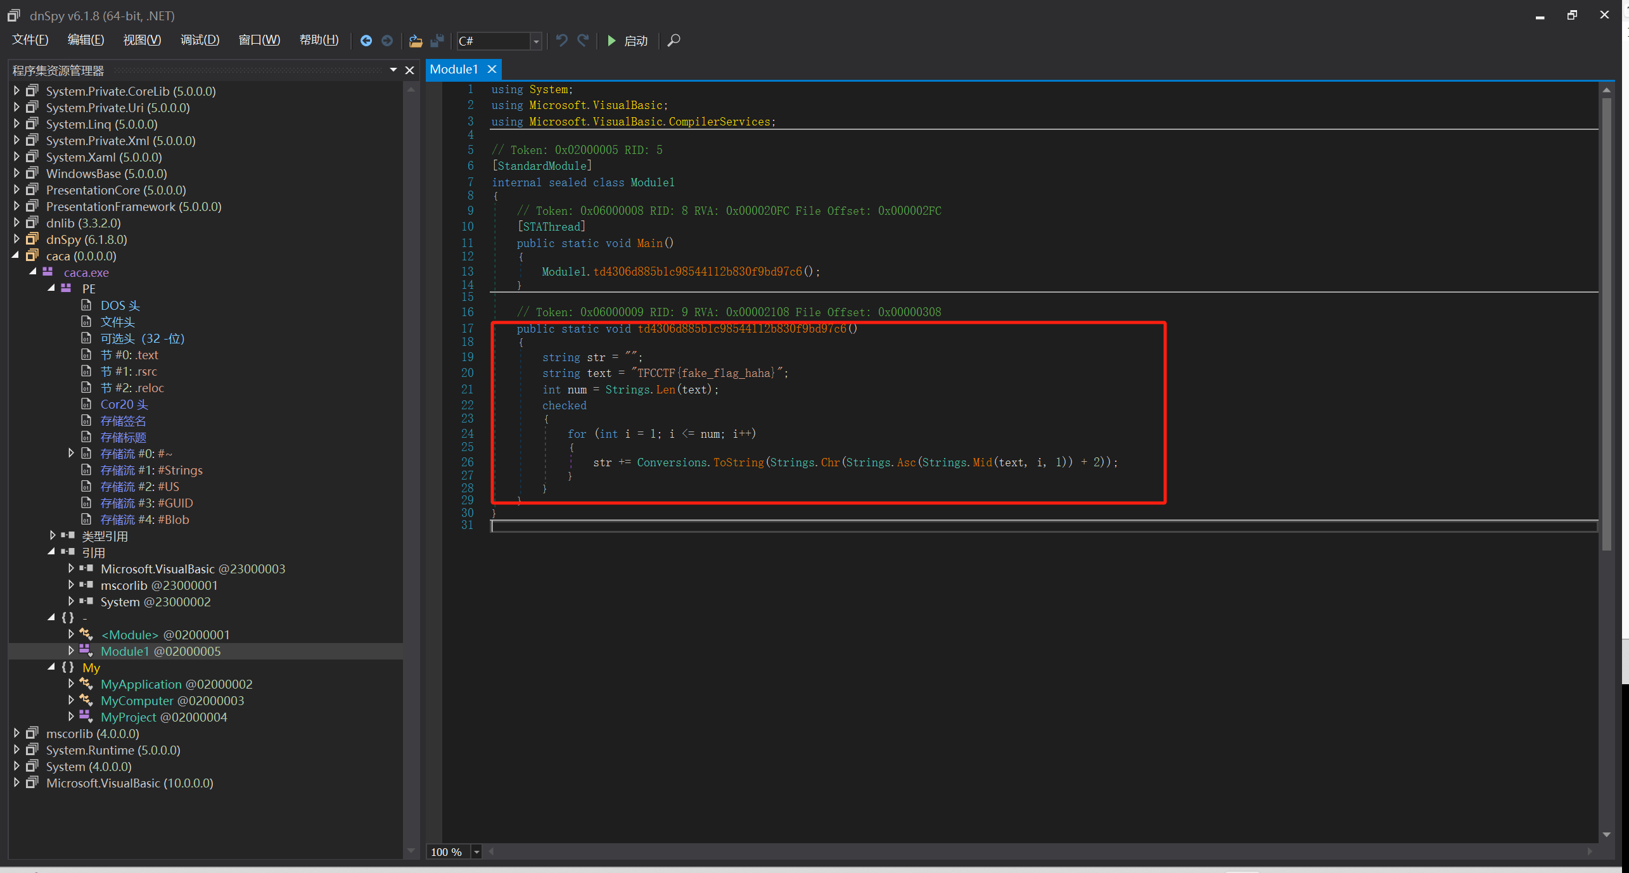Click Main method name in code
Screen dimensions: 1629x873
coord(649,243)
